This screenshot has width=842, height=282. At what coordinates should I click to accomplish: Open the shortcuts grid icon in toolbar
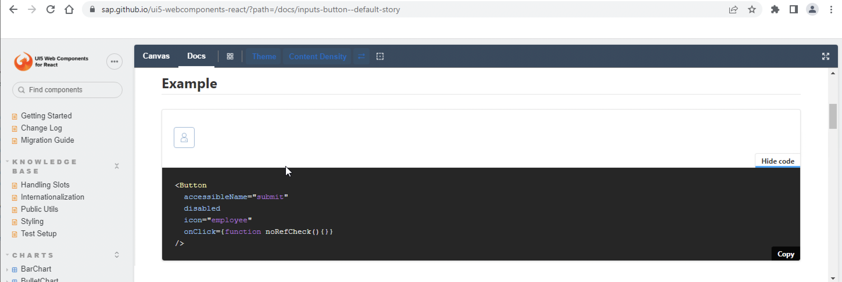(x=230, y=56)
